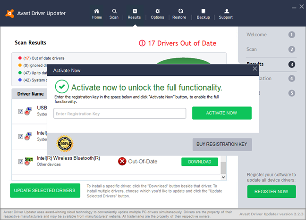Click the scrollbar down arrow in driver list
Screen dimensions: 306x220
click(223, 177)
